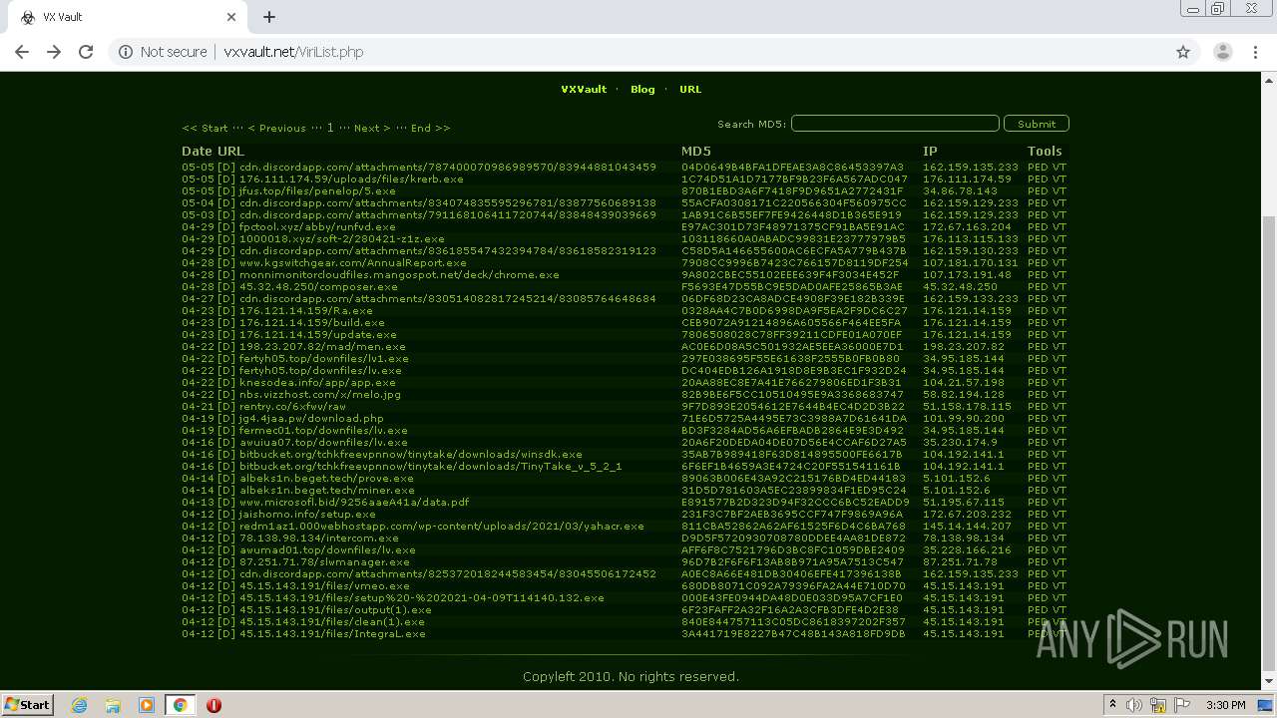Viewport: 1277px width, 718px height.
Task: Click the Next > pagination link
Action: pyautogui.click(x=372, y=128)
